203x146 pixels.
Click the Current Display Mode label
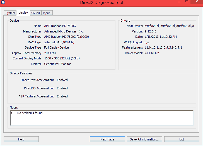pyautogui.click(x=27, y=58)
